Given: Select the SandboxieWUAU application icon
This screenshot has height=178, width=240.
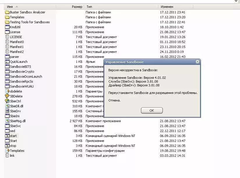Looking at the screenshot, I should click(7, 86).
